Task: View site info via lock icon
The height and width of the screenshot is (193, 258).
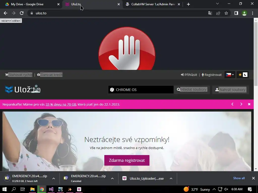Action: point(32,13)
